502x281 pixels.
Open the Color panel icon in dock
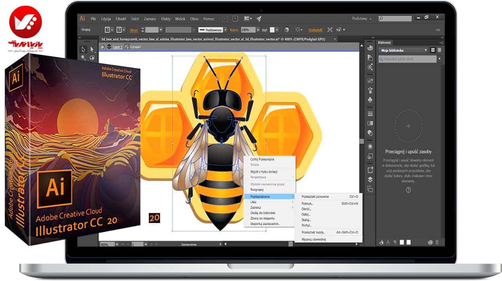click(x=370, y=48)
